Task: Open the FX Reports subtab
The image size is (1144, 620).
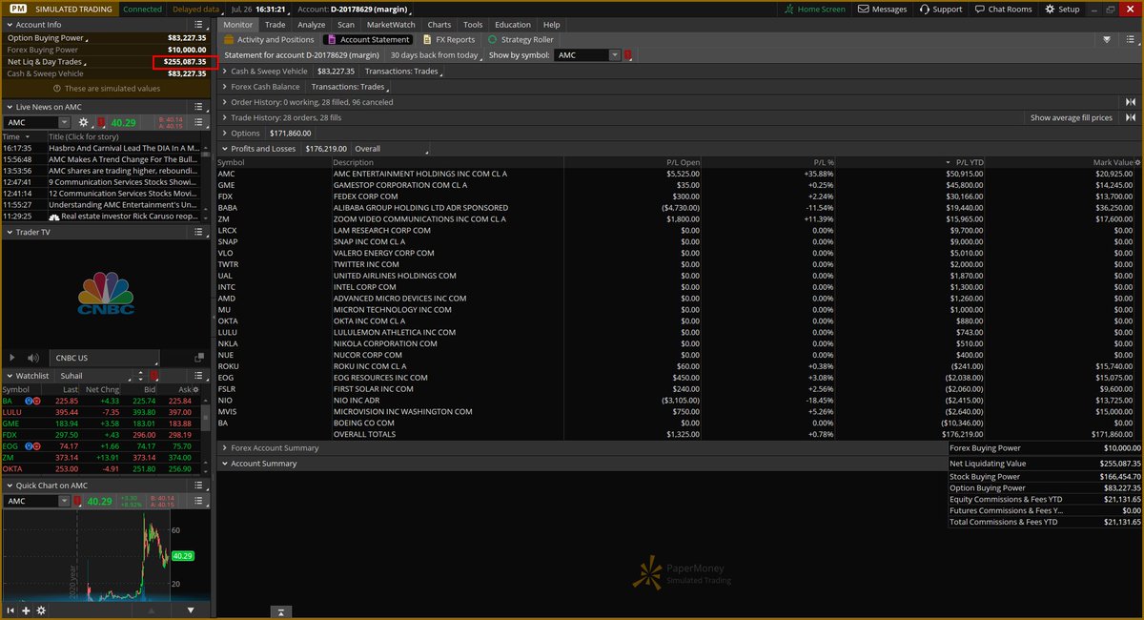Action: (448, 40)
